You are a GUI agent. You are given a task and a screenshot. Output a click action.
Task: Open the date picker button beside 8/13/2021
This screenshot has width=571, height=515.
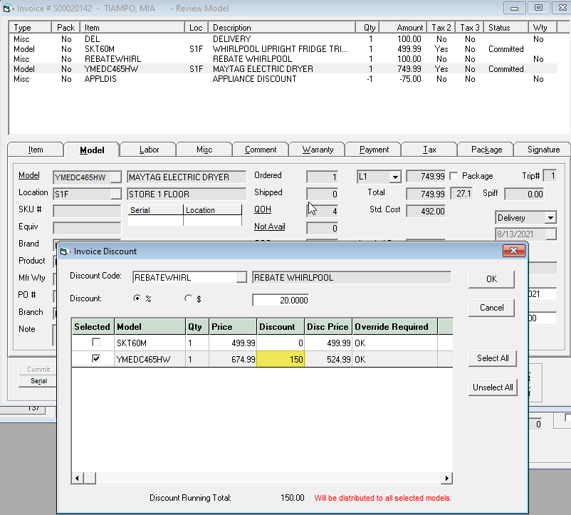(551, 234)
